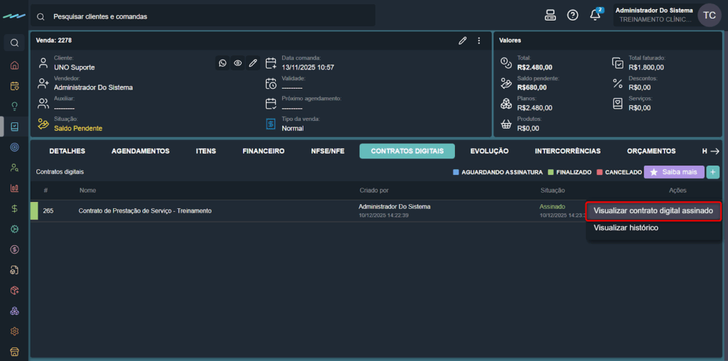
Task: Switch to the Financeiro tab
Action: point(263,151)
